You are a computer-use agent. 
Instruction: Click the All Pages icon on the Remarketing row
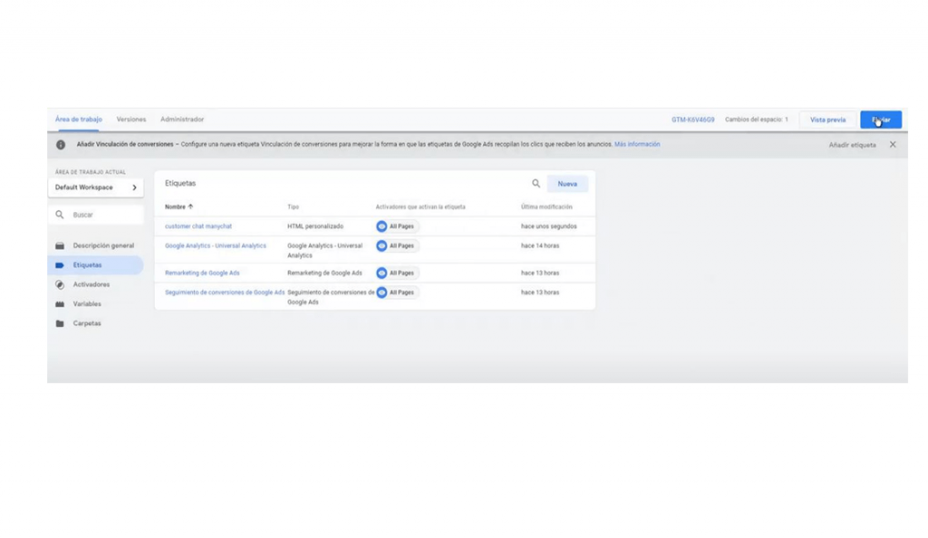click(x=382, y=273)
